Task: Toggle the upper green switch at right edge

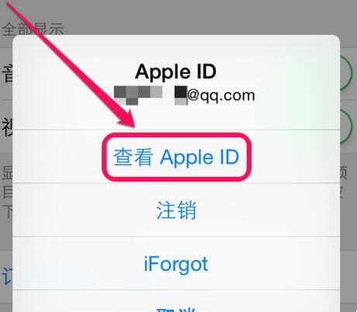Action: [x=346, y=73]
